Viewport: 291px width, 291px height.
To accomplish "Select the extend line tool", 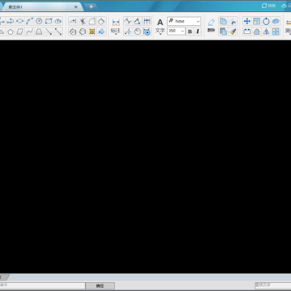I will click(x=73, y=21).
